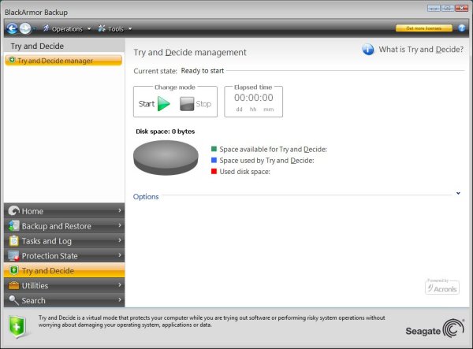Expand the Operations dropdown arrow

point(89,29)
